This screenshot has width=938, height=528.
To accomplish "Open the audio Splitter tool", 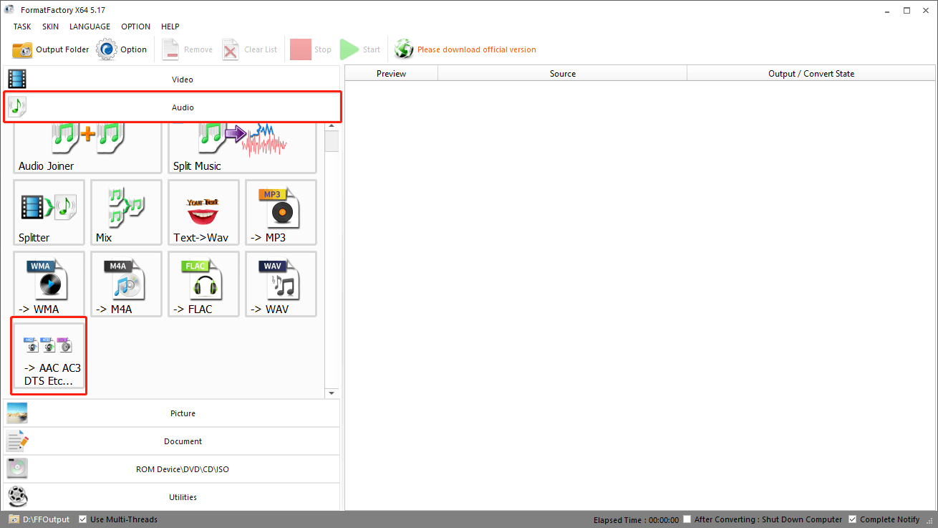I will [49, 212].
